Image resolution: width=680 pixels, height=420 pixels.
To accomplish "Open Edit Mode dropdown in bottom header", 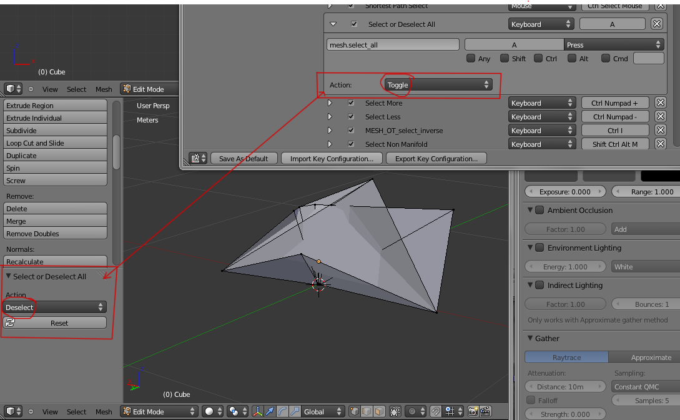I will [159, 411].
